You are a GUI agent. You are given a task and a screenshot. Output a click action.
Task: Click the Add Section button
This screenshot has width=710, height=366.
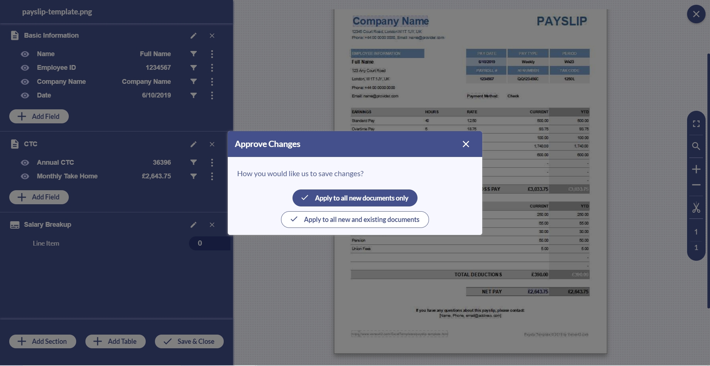point(43,341)
